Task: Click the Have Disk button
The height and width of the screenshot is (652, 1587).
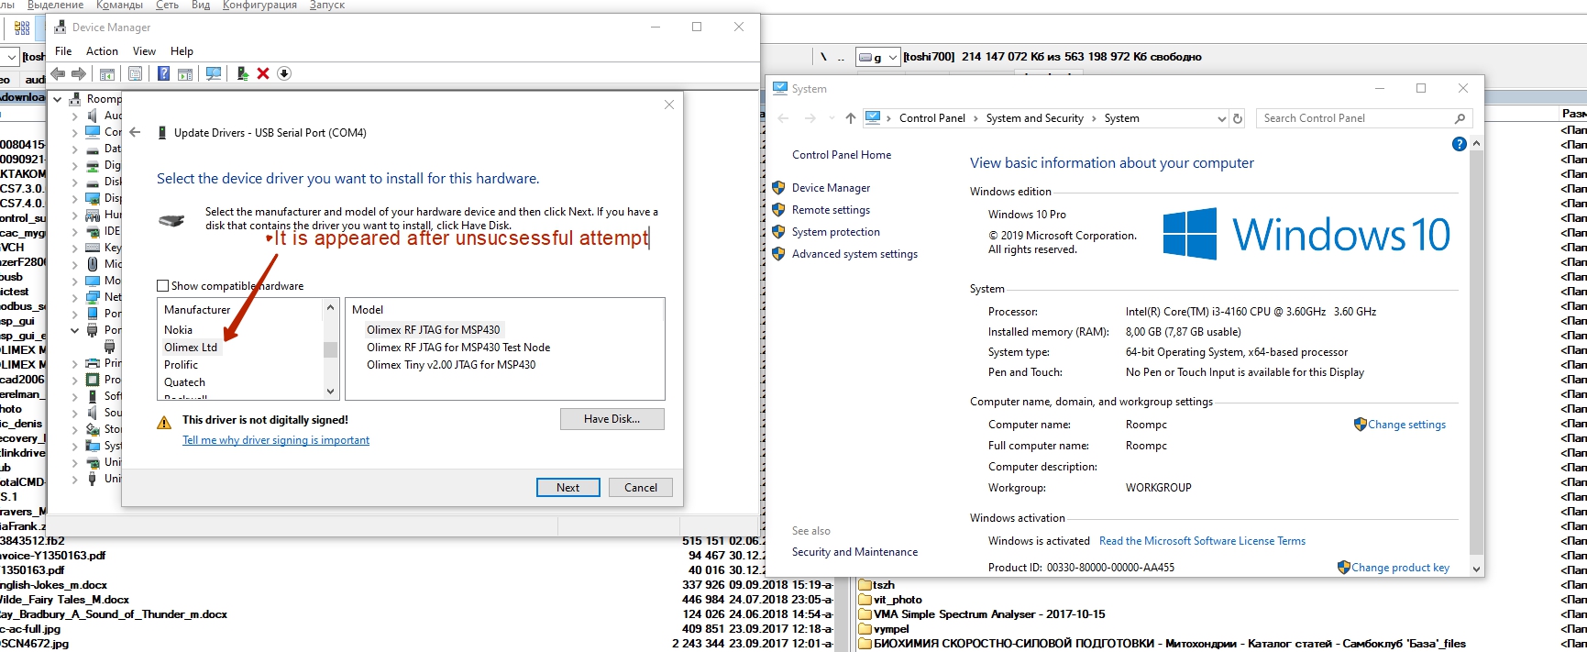Action: 612,419
